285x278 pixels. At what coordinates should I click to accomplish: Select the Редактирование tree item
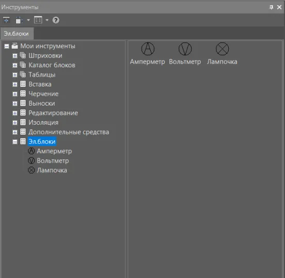pyautogui.click(x=53, y=113)
